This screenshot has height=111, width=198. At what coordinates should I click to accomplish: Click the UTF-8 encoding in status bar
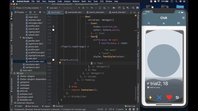point(111,109)
